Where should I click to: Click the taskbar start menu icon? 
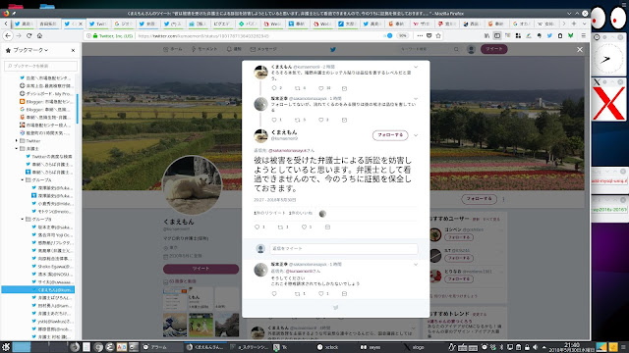click(6, 347)
